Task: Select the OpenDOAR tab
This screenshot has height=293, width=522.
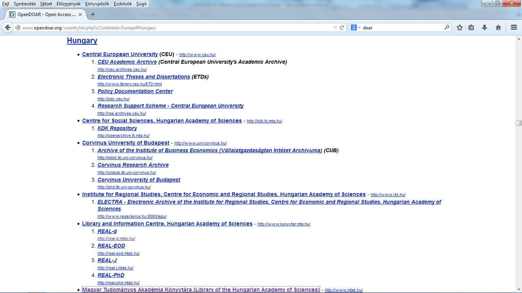Action: [x=45, y=14]
